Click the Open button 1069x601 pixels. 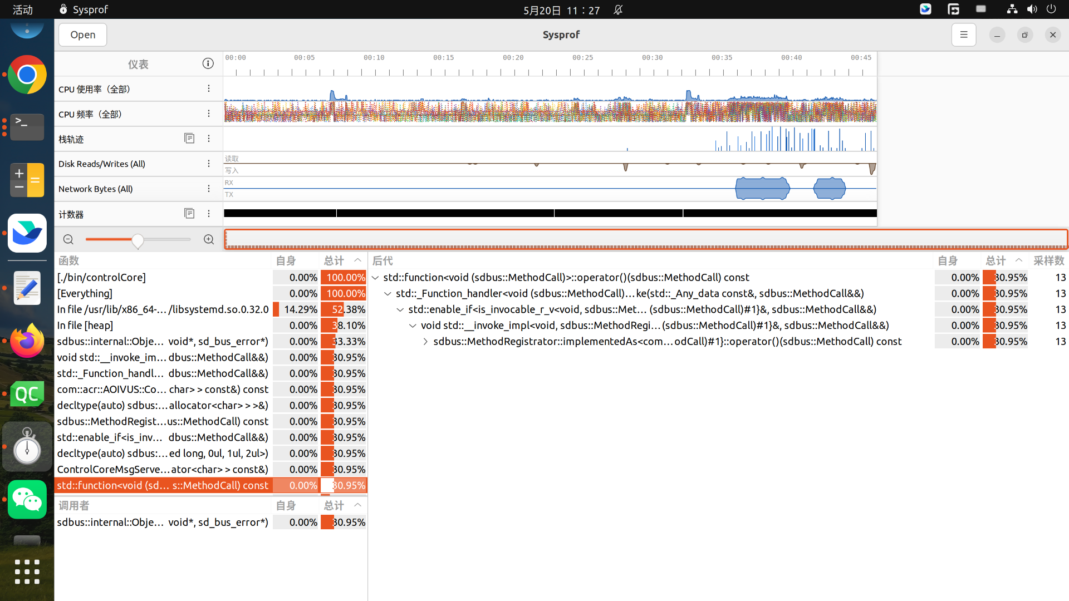tap(83, 35)
